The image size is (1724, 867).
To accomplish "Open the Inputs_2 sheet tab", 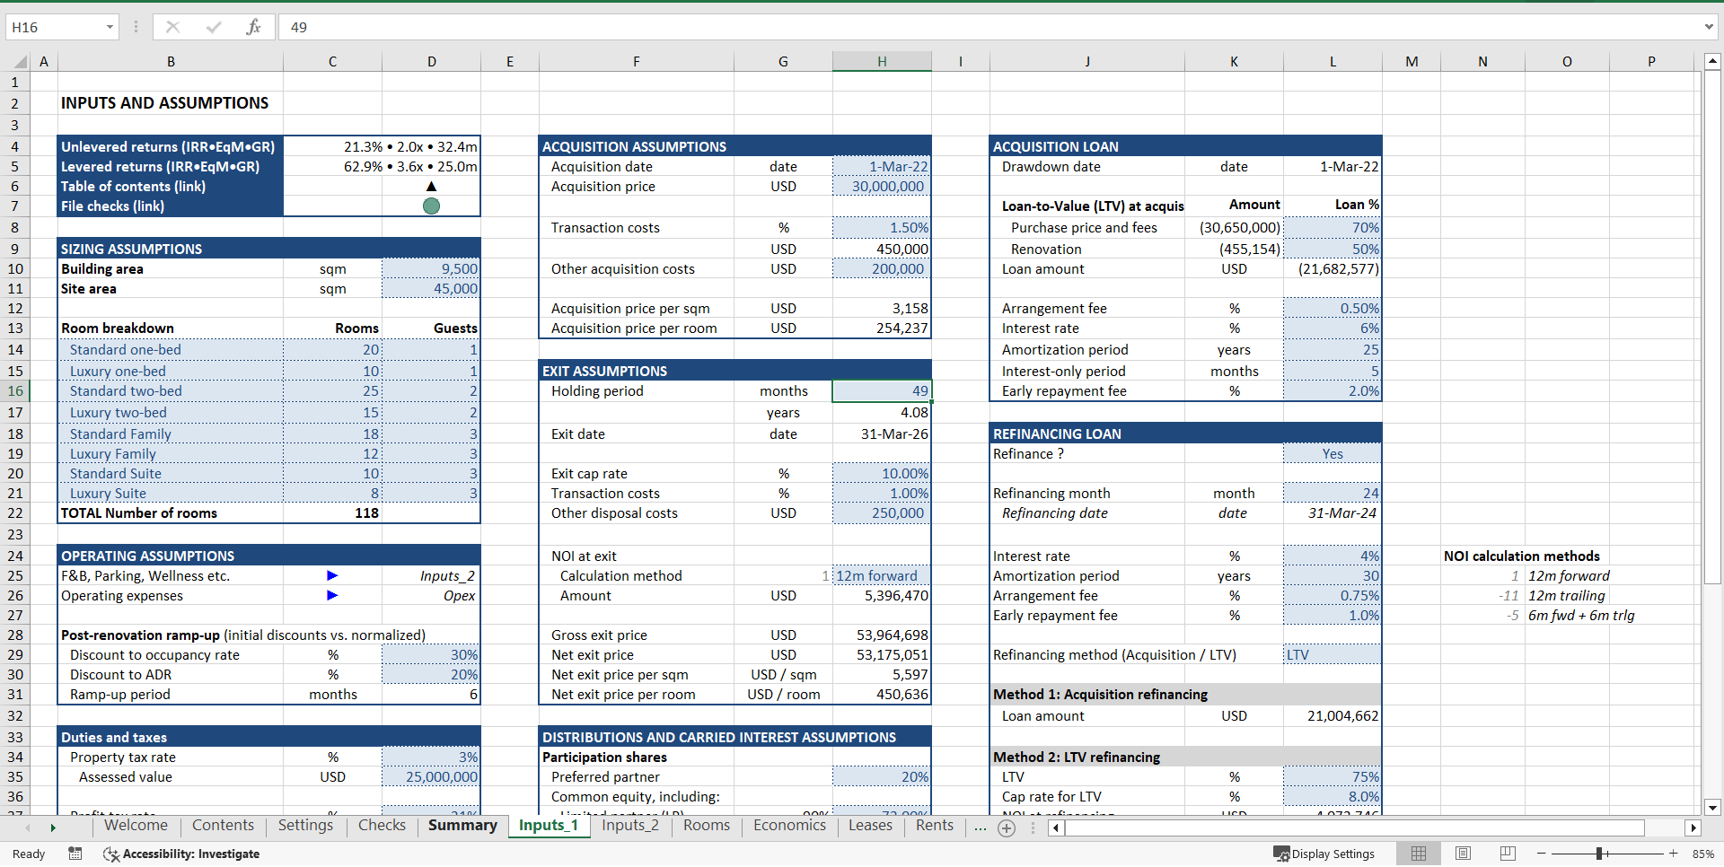I will click(630, 826).
